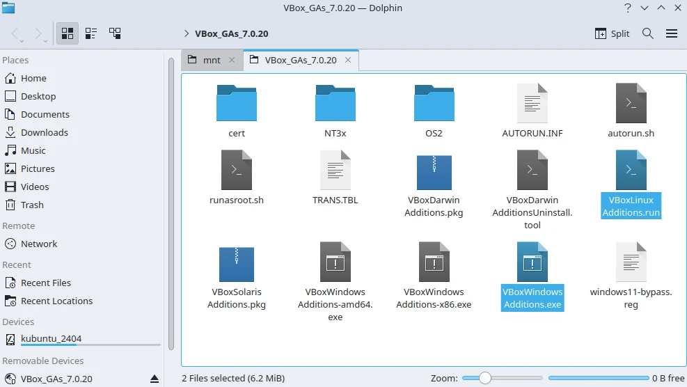Close the mnt tab

click(x=232, y=60)
